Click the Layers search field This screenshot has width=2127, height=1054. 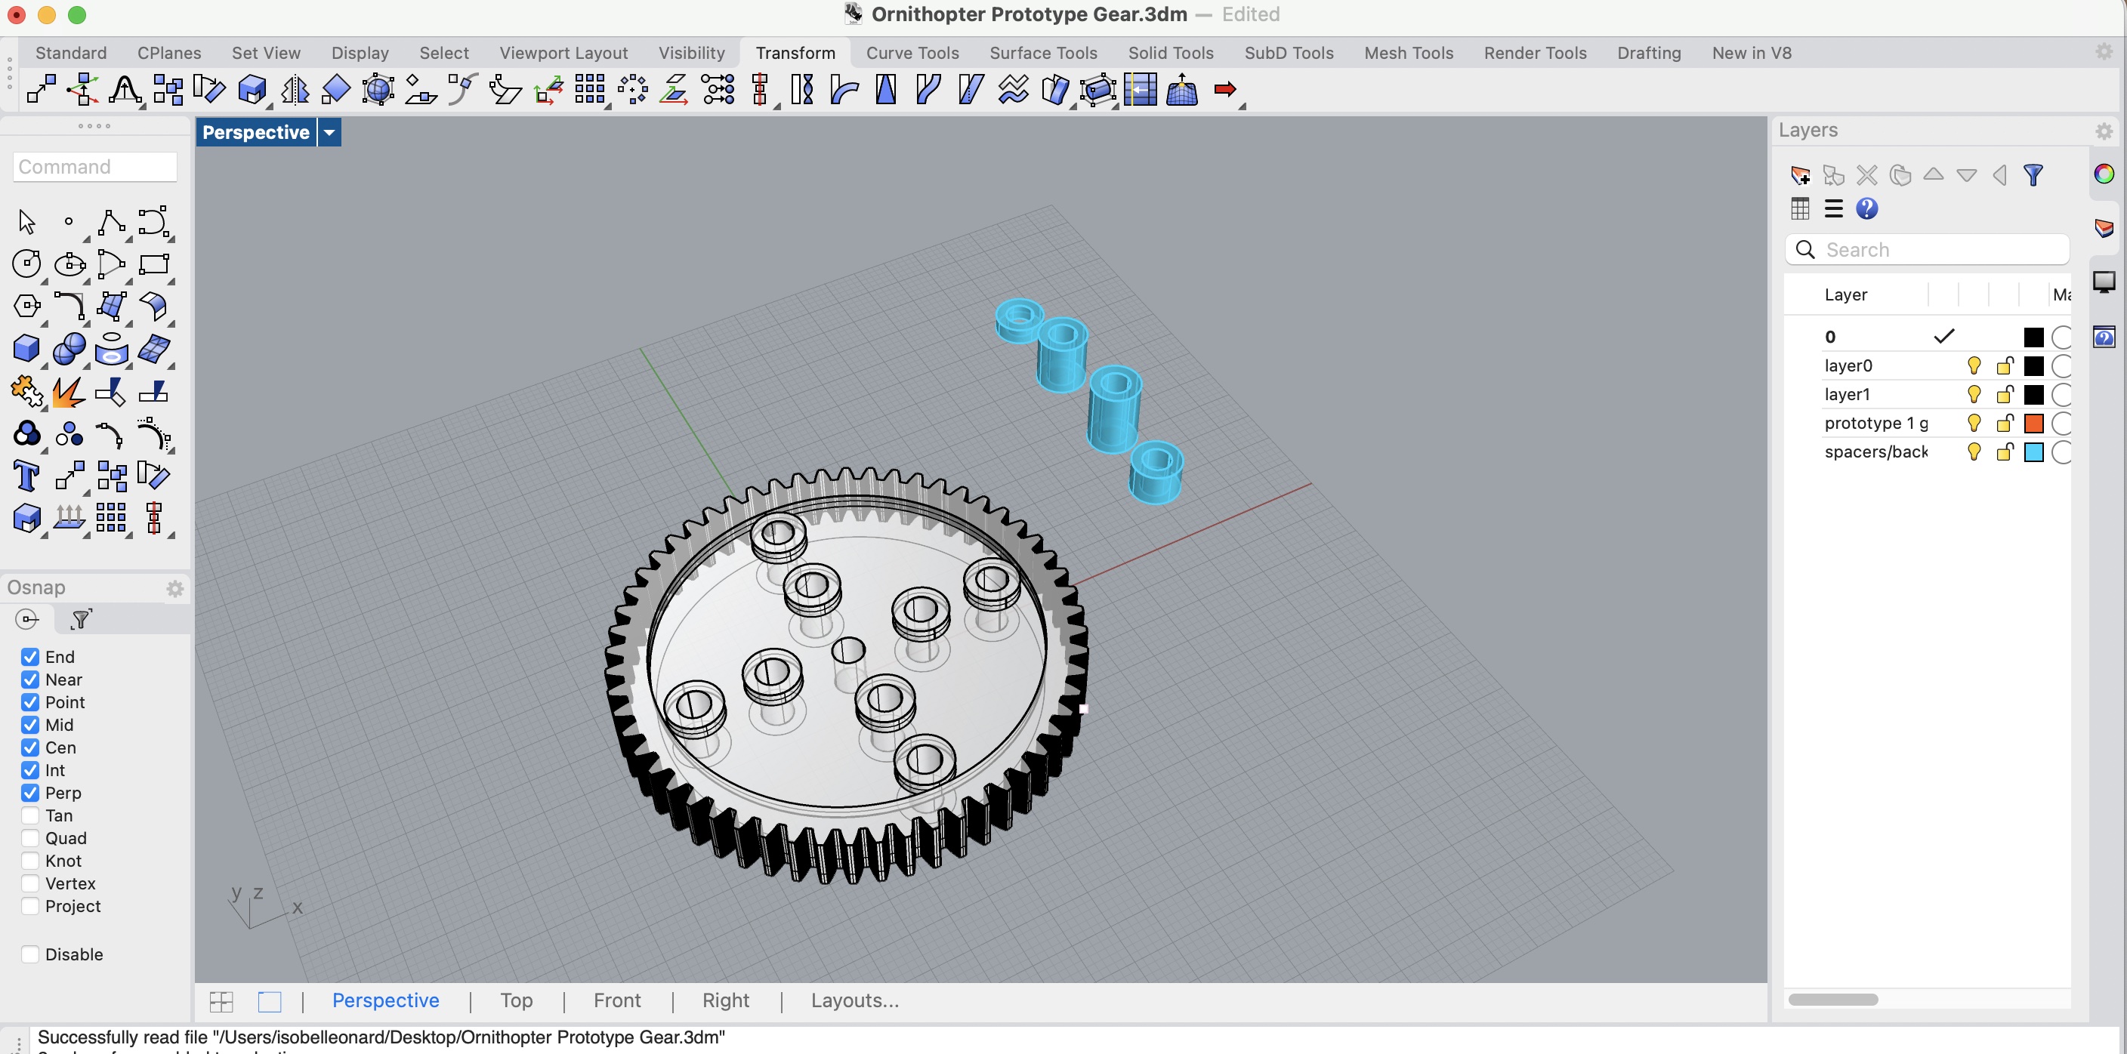[1926, 249]
